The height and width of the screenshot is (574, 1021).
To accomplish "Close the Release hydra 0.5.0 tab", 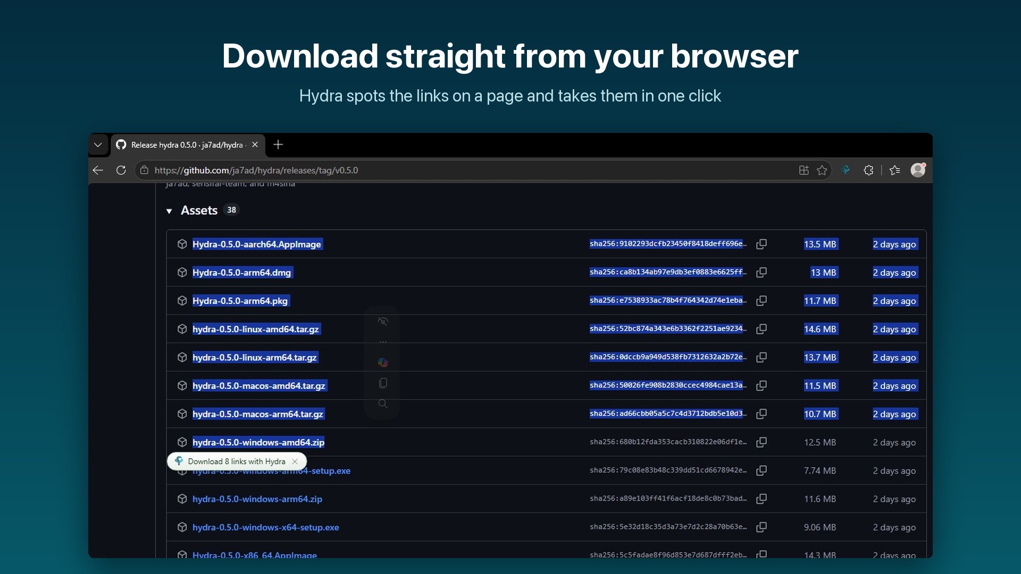I will coord(255,145).
